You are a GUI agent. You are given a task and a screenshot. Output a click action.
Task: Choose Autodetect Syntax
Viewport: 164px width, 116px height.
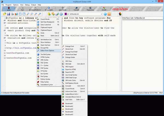[x=49, y=85]
